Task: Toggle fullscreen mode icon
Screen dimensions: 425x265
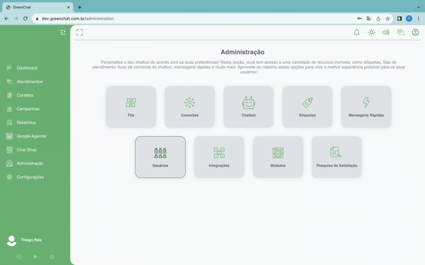Action: [80, 32]
